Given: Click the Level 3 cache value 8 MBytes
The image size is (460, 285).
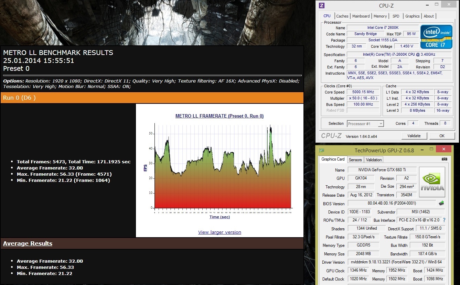Looking at the screenshot, I should 417,111.
